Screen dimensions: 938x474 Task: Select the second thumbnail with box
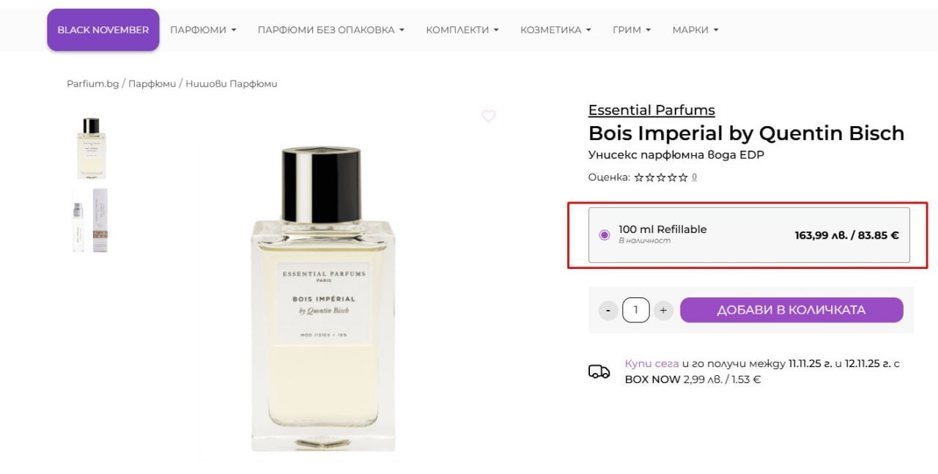(x=91, y=220)
